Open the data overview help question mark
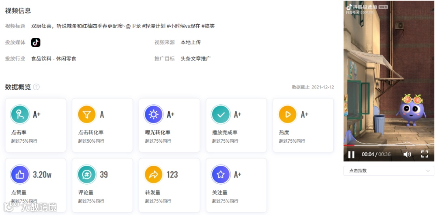 click(36, 87)
